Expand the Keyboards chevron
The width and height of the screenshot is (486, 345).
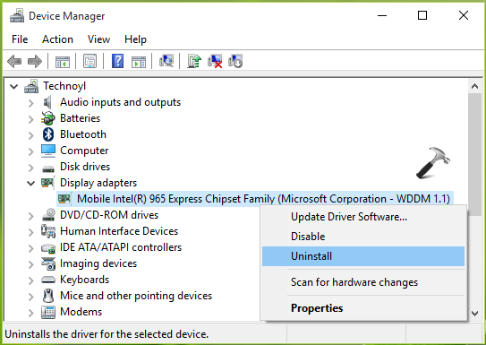point(30,280)
